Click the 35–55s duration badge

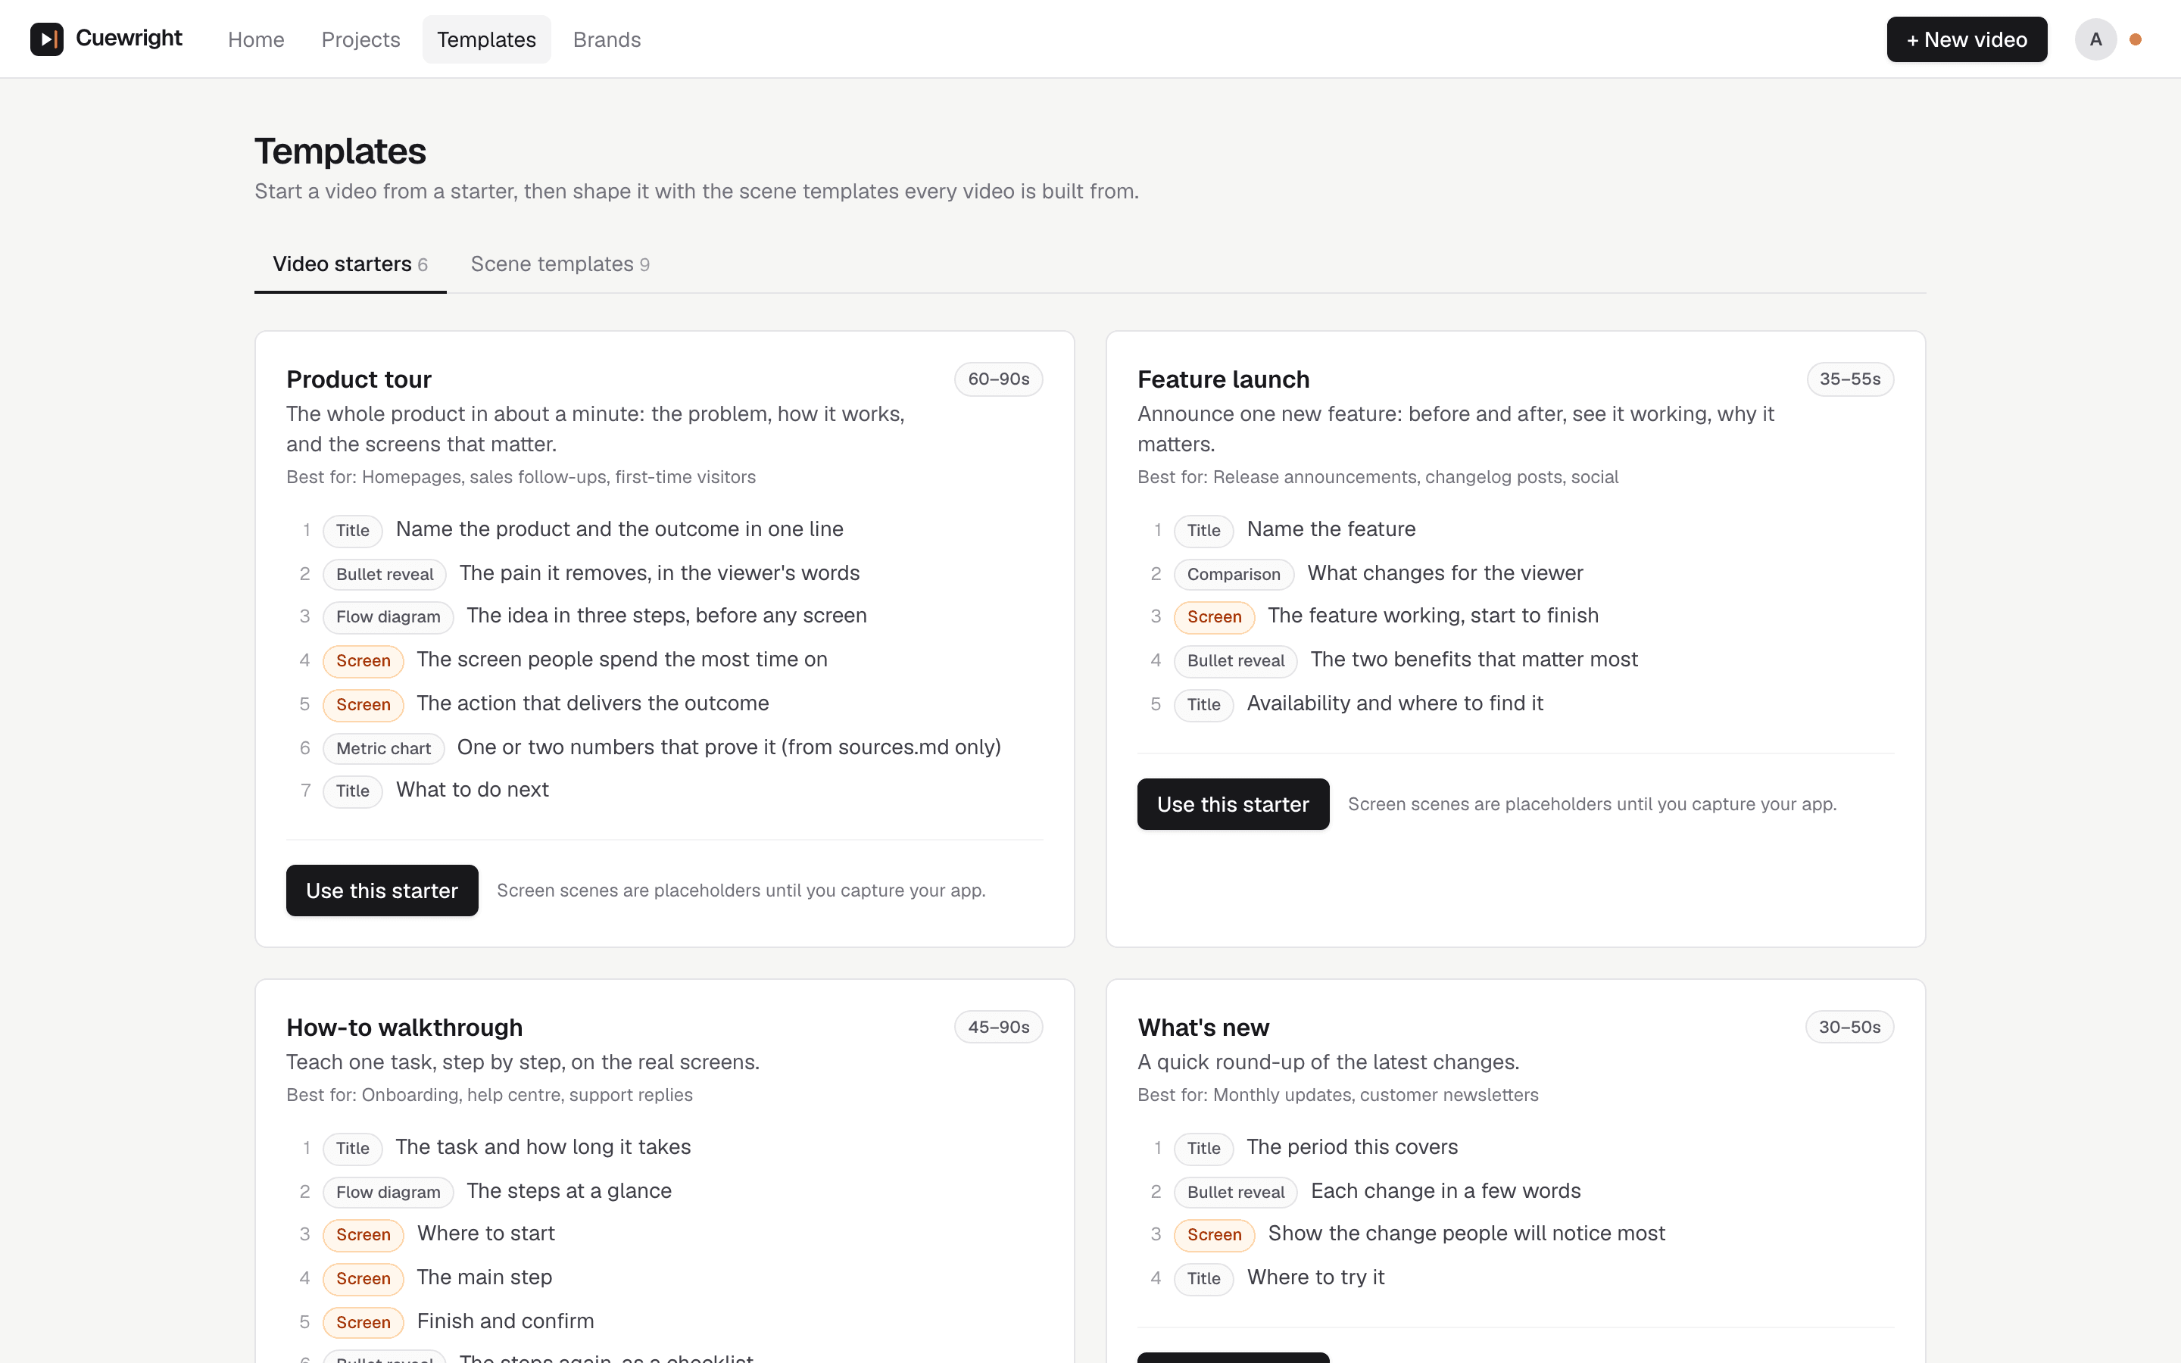(1849, 379)
